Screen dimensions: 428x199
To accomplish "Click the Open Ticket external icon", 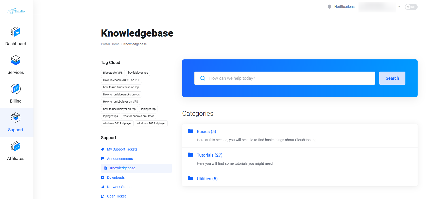I will click(x=103, y=196).
